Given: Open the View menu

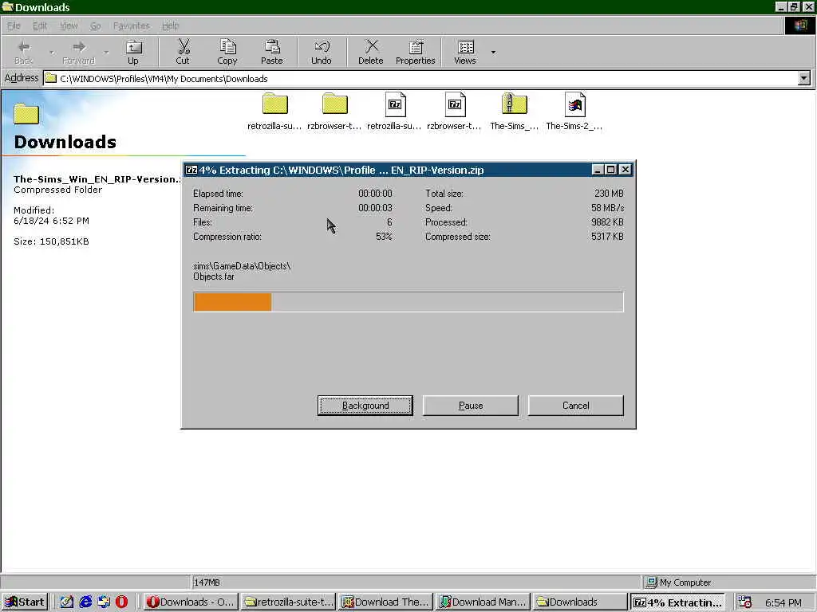Looking at the screenshot, I should pos(69,25).
